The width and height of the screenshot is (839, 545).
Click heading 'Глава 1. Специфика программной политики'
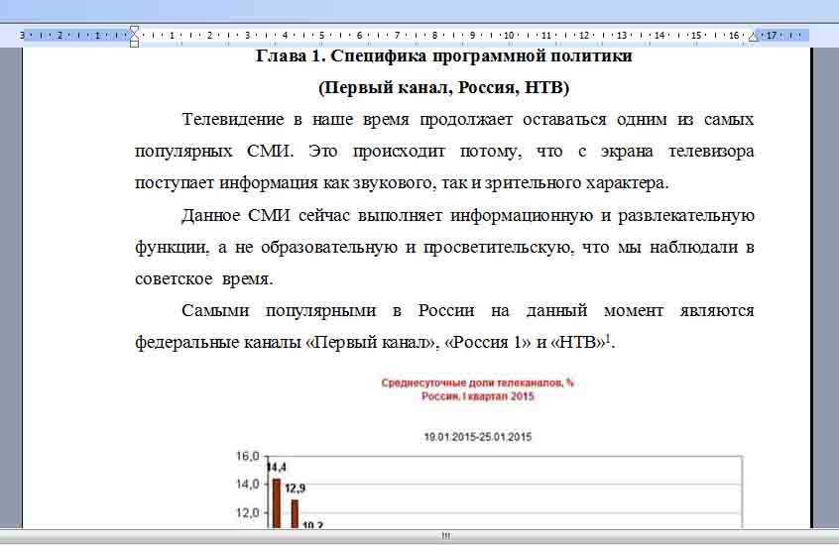click(x=443, y=55)
